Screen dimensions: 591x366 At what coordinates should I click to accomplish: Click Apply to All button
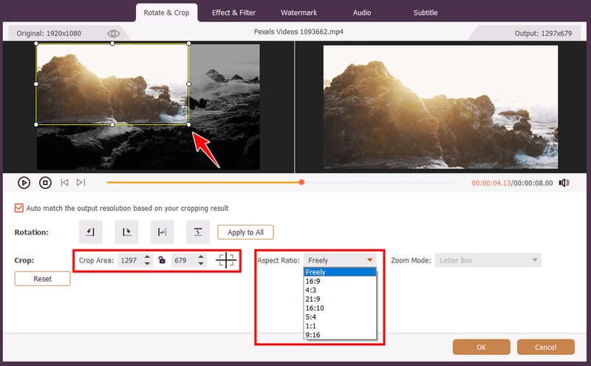(245, 232)
